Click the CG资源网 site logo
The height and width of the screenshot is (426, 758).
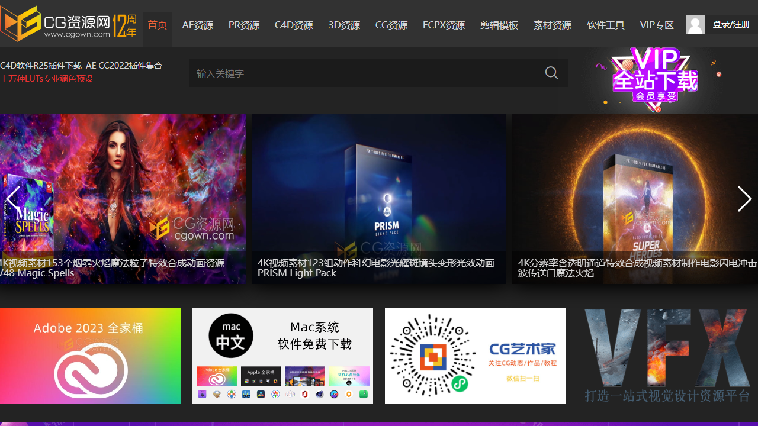[68, 24]
